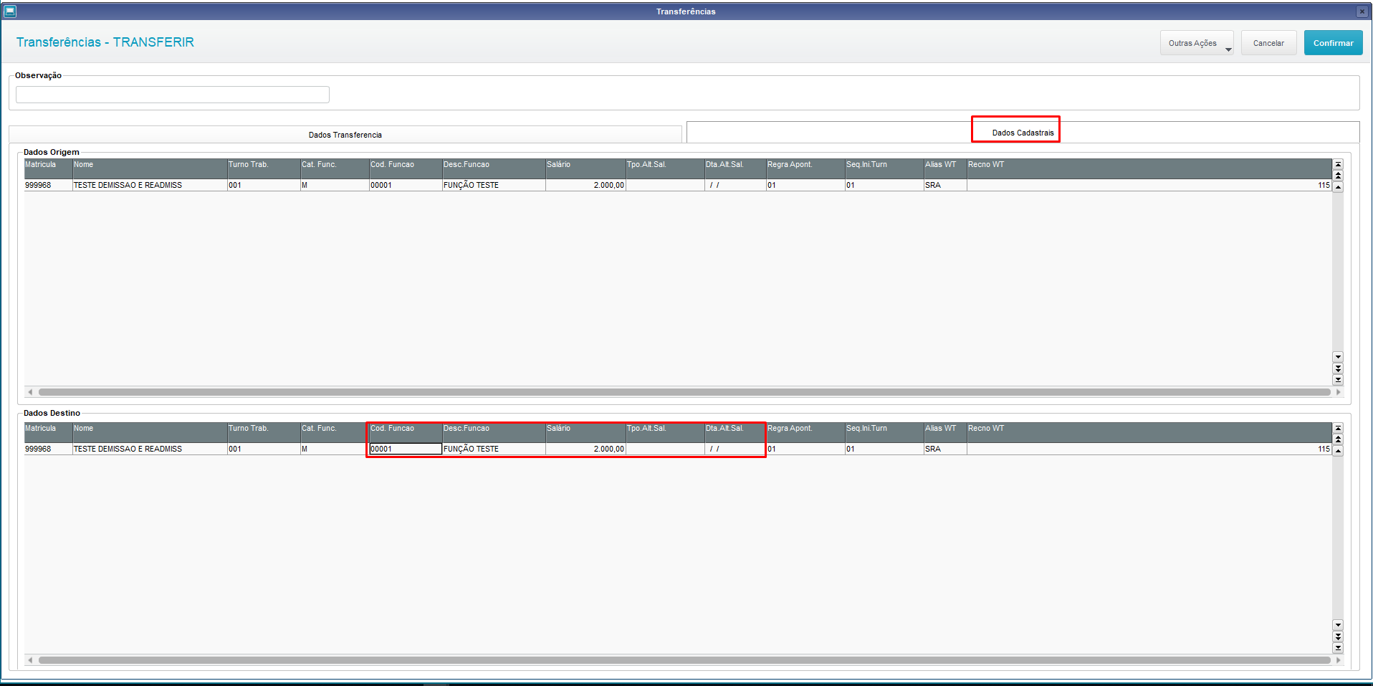Page up in Dados Destino grid
The image size is (1373, 686).
click(1338, 439)
